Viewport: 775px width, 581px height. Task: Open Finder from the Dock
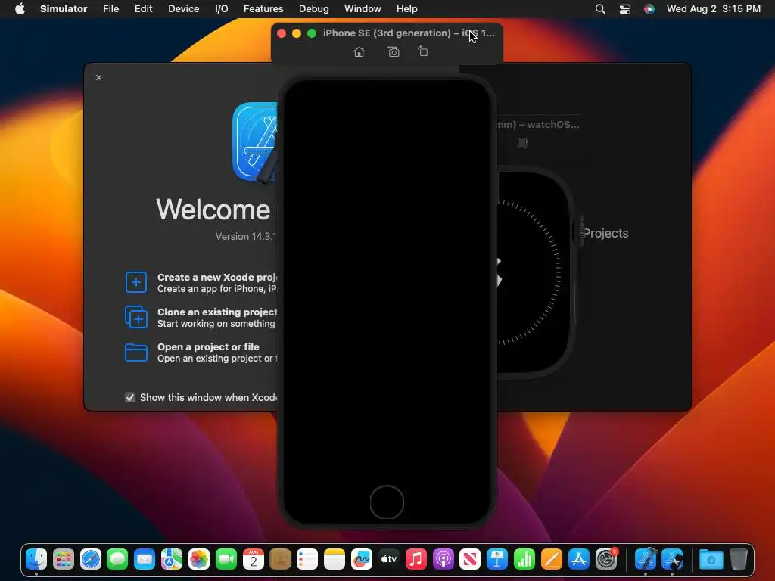(x=36, y=559)
